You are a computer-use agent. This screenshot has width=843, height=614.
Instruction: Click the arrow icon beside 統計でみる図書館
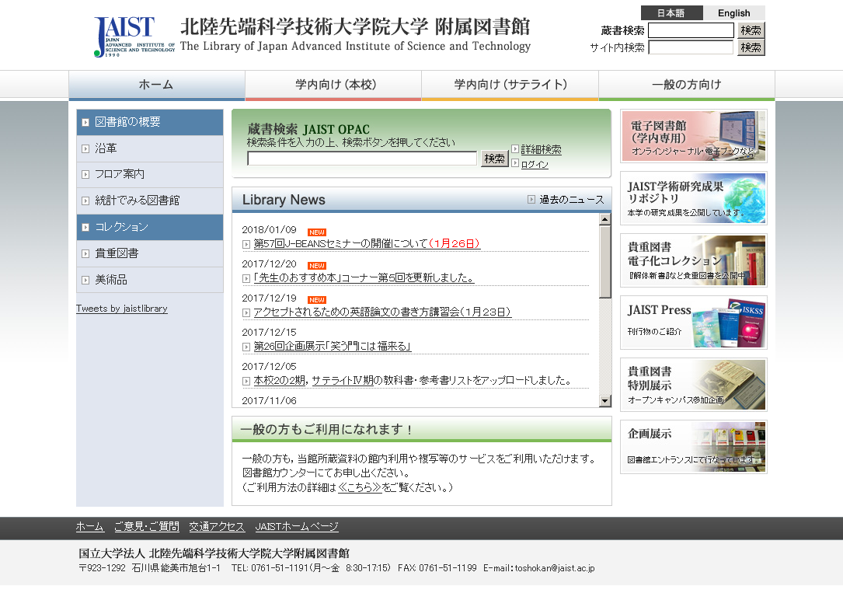[x=85, y=201]
